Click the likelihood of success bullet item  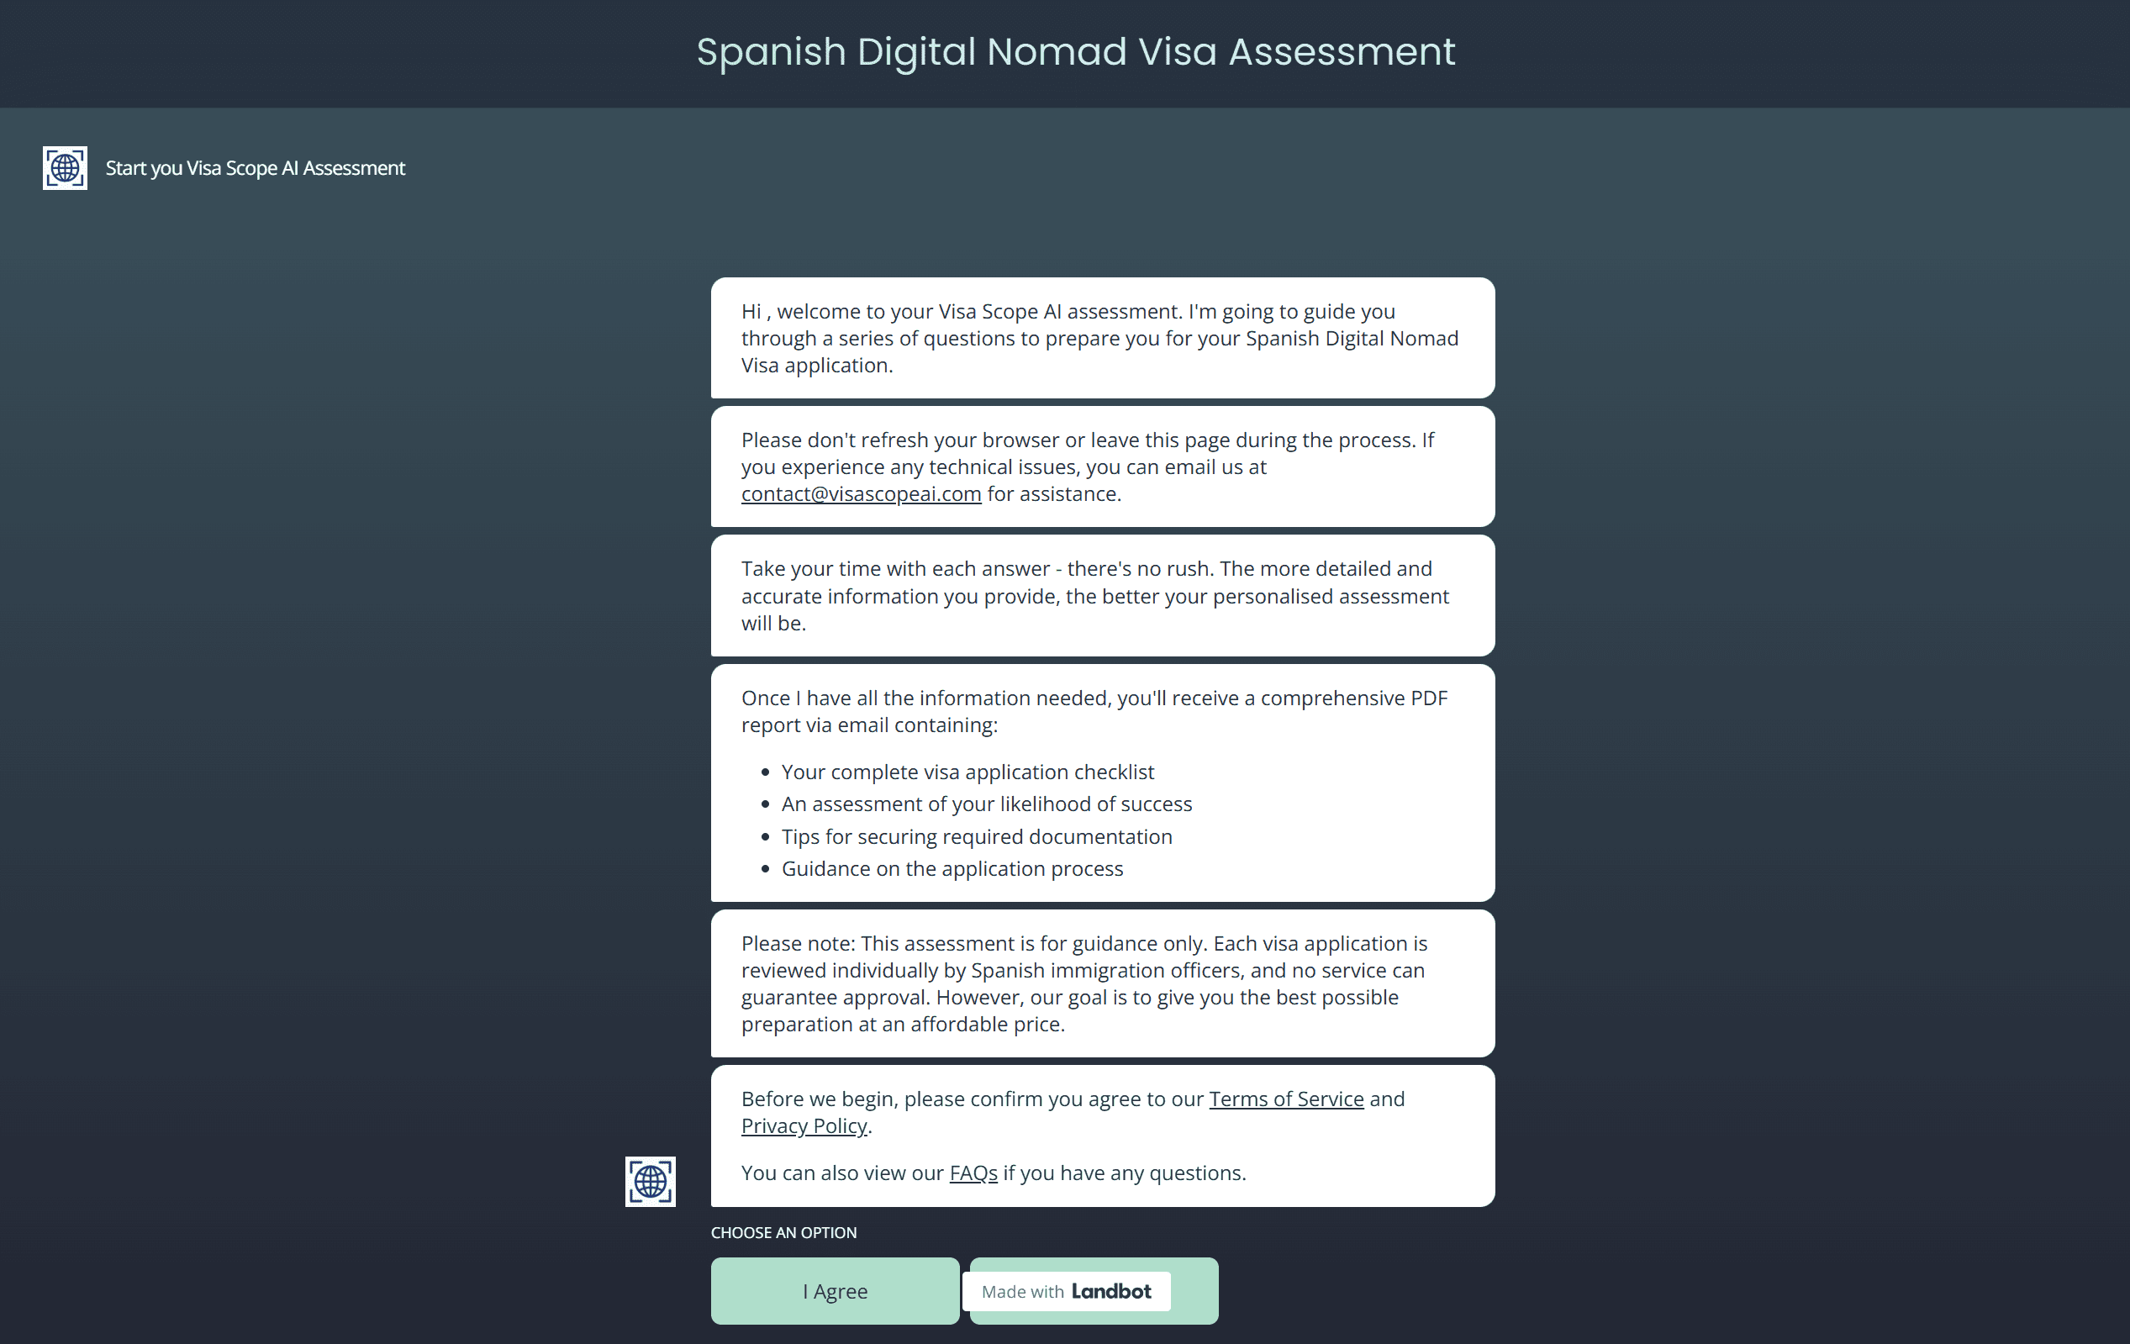[x=986, y=804]
